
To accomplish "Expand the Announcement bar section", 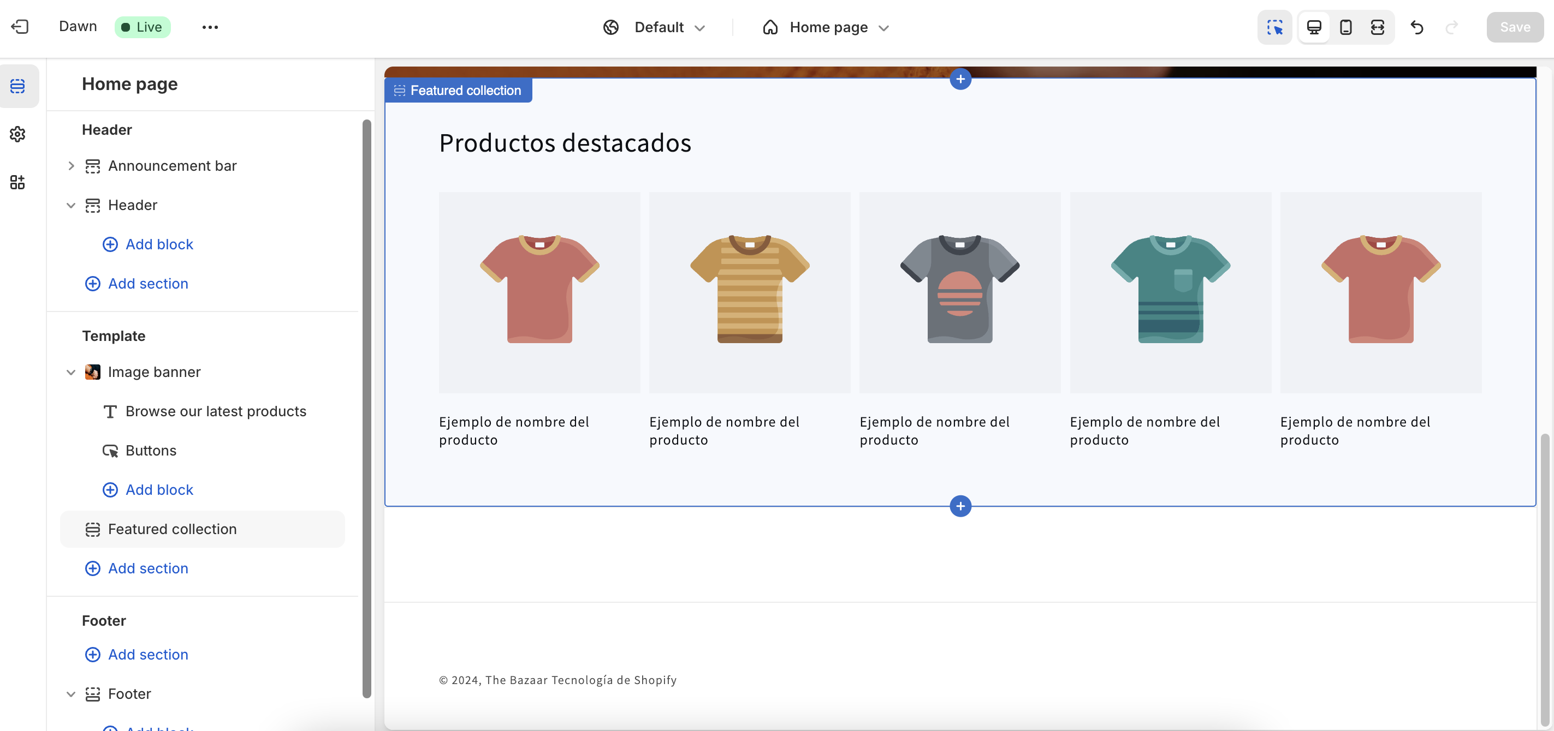I will point(70,166).
